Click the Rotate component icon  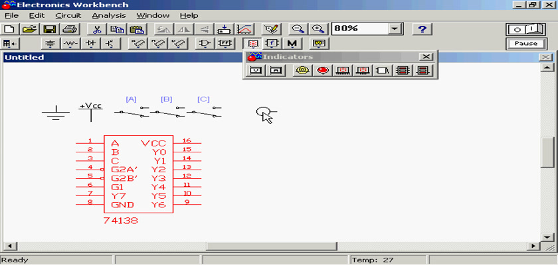click(x=163, y=29)
